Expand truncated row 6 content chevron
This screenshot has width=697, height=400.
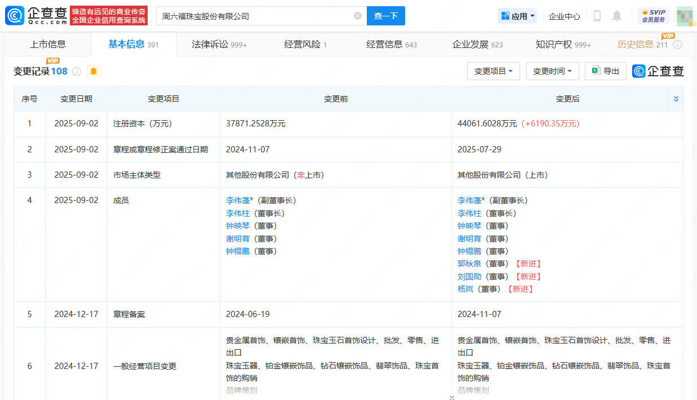(x=451, y=397)
